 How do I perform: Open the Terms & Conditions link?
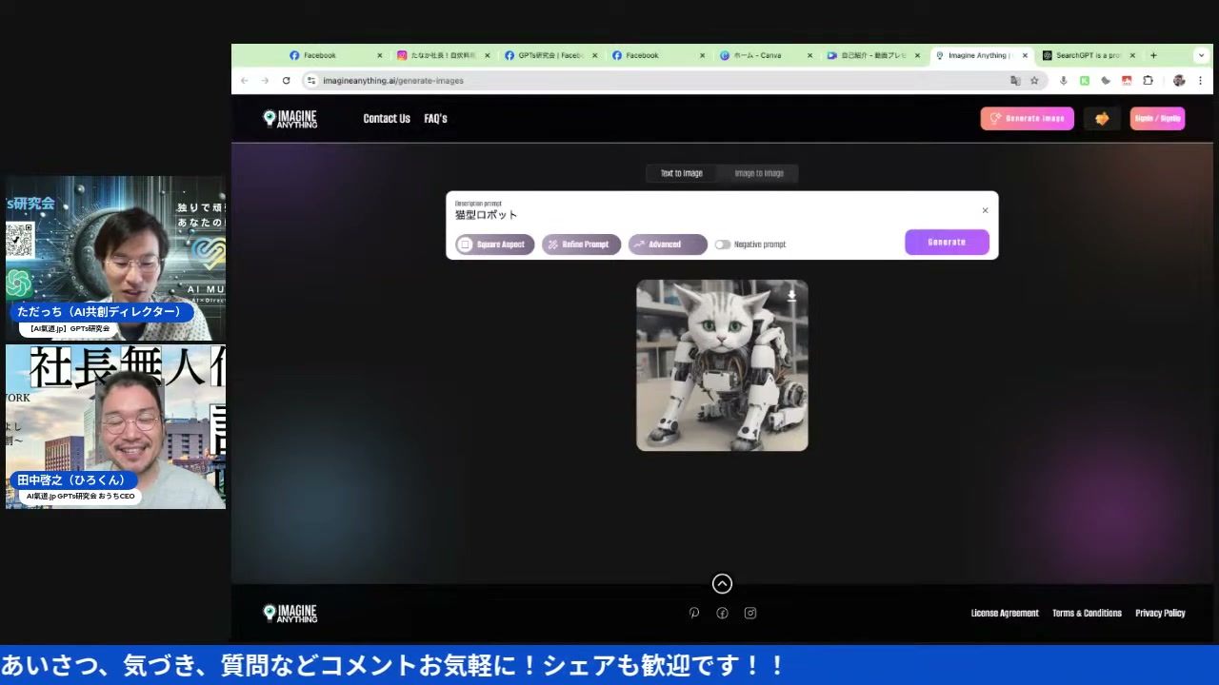pyautogui.click(x=1087, y=614)
